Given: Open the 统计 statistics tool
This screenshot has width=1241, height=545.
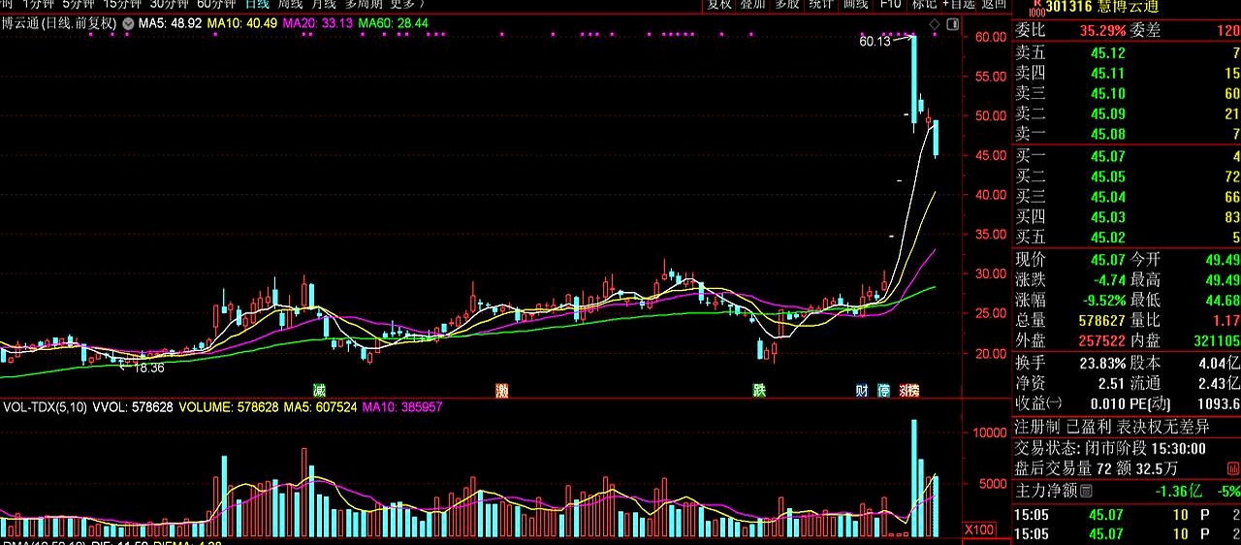Looking at the screenshot, I should (821, 4).
